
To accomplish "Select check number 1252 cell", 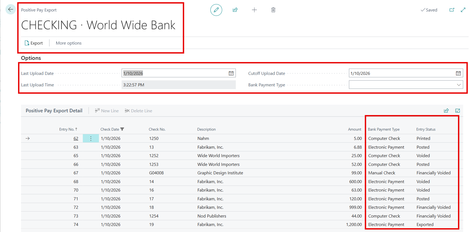I will coord(154,155).
